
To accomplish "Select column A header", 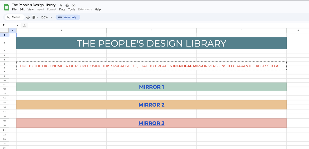I will pyautogui.click(x=13, y=31).
